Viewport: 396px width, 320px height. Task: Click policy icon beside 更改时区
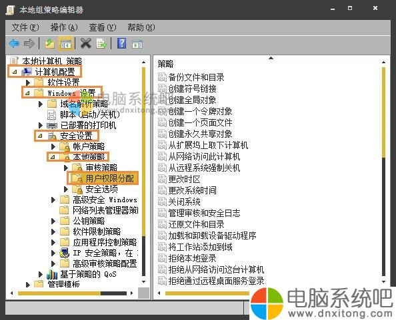tap(162, 179)
